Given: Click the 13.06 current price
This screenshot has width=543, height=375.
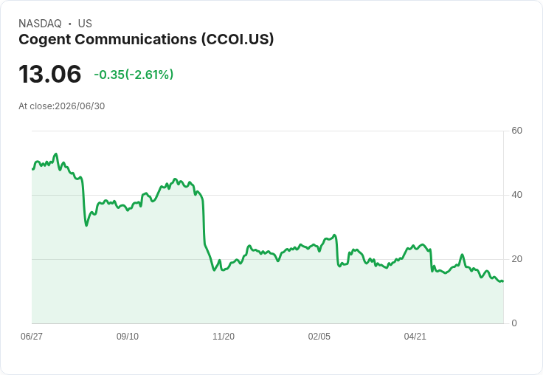Looking at the screenshot, I should [50, 74].
